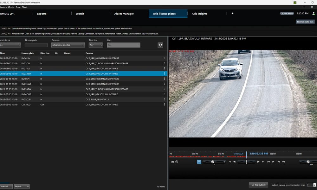Click the clock go-to-time icon
Screen dimensions: 317x190
(177, 162)
